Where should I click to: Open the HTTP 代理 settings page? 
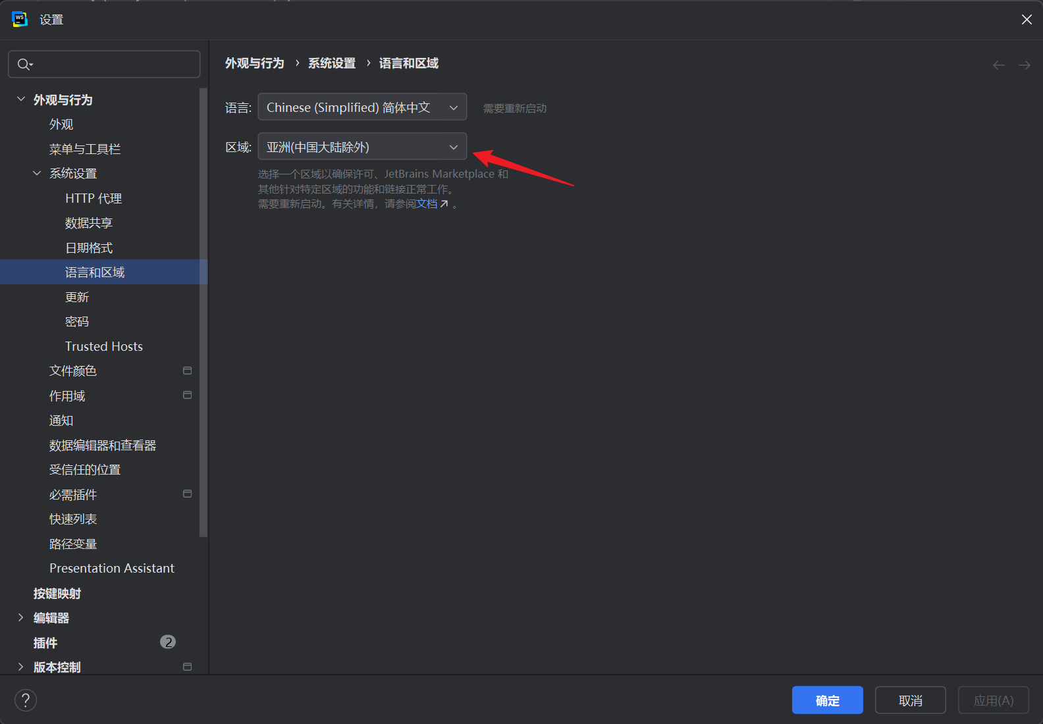click(x=94, y=198)
